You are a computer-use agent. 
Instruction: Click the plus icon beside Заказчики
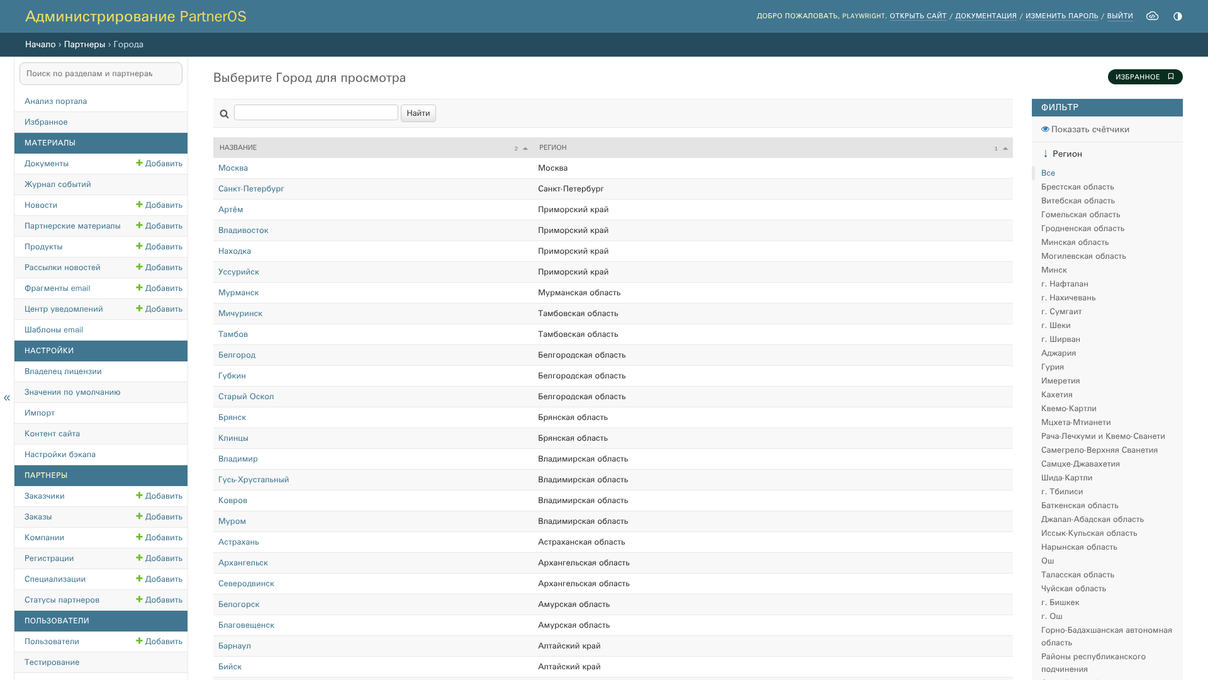coord(139,496)
